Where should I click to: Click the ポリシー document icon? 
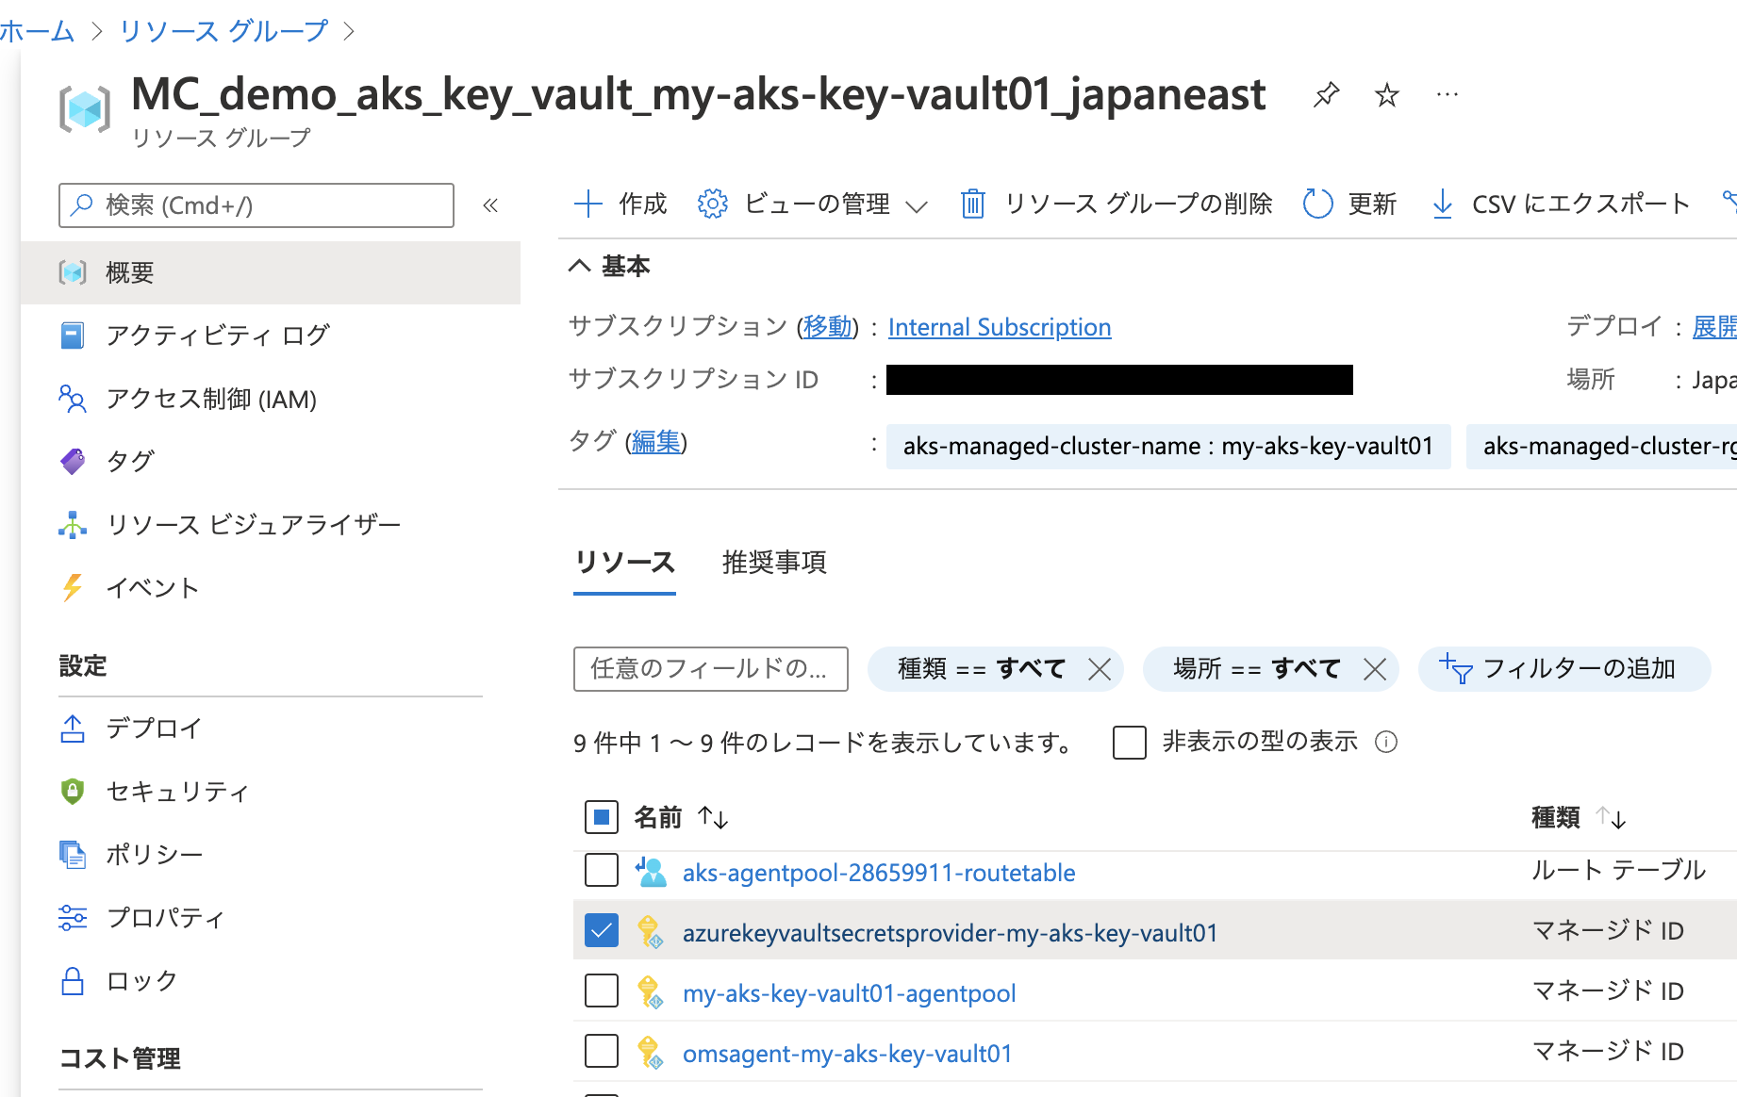[x=73, y=855]
